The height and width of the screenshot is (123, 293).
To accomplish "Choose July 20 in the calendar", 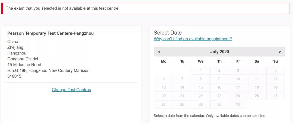I will [164, 96].
